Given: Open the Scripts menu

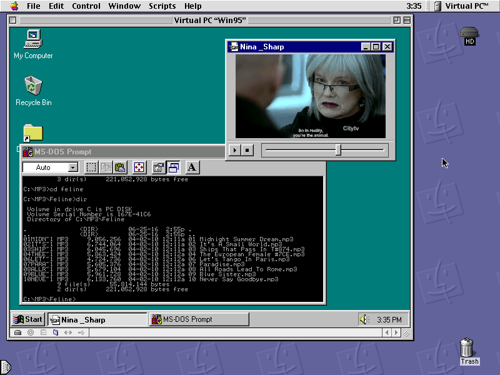Looking at the screenshot, I should click(162, 6).
